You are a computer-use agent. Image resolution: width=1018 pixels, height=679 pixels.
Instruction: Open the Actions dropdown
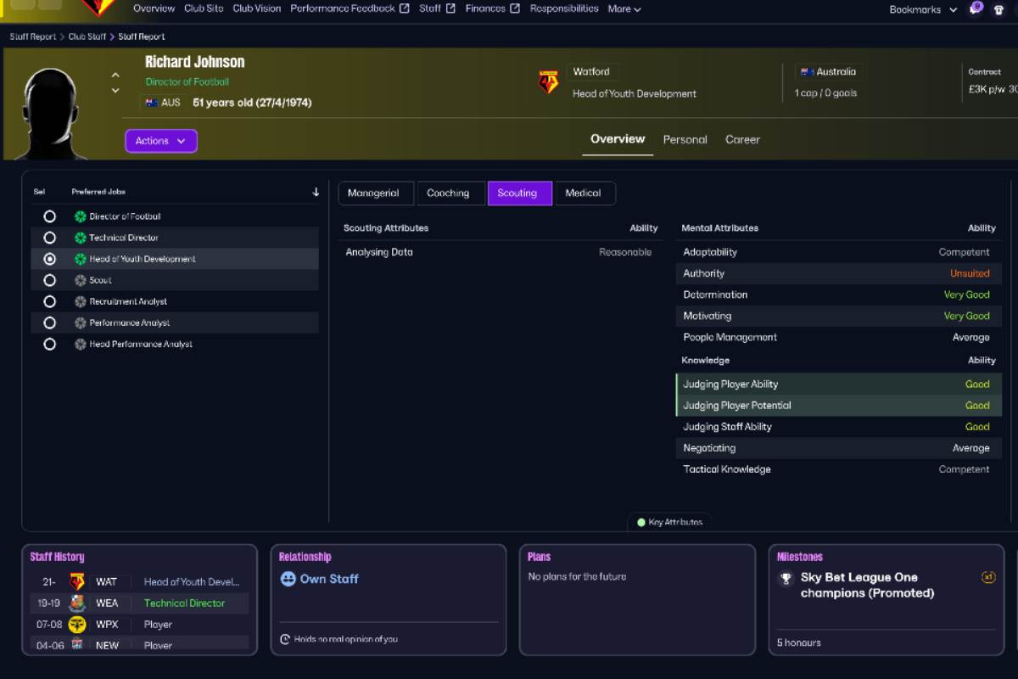[161, 141]
